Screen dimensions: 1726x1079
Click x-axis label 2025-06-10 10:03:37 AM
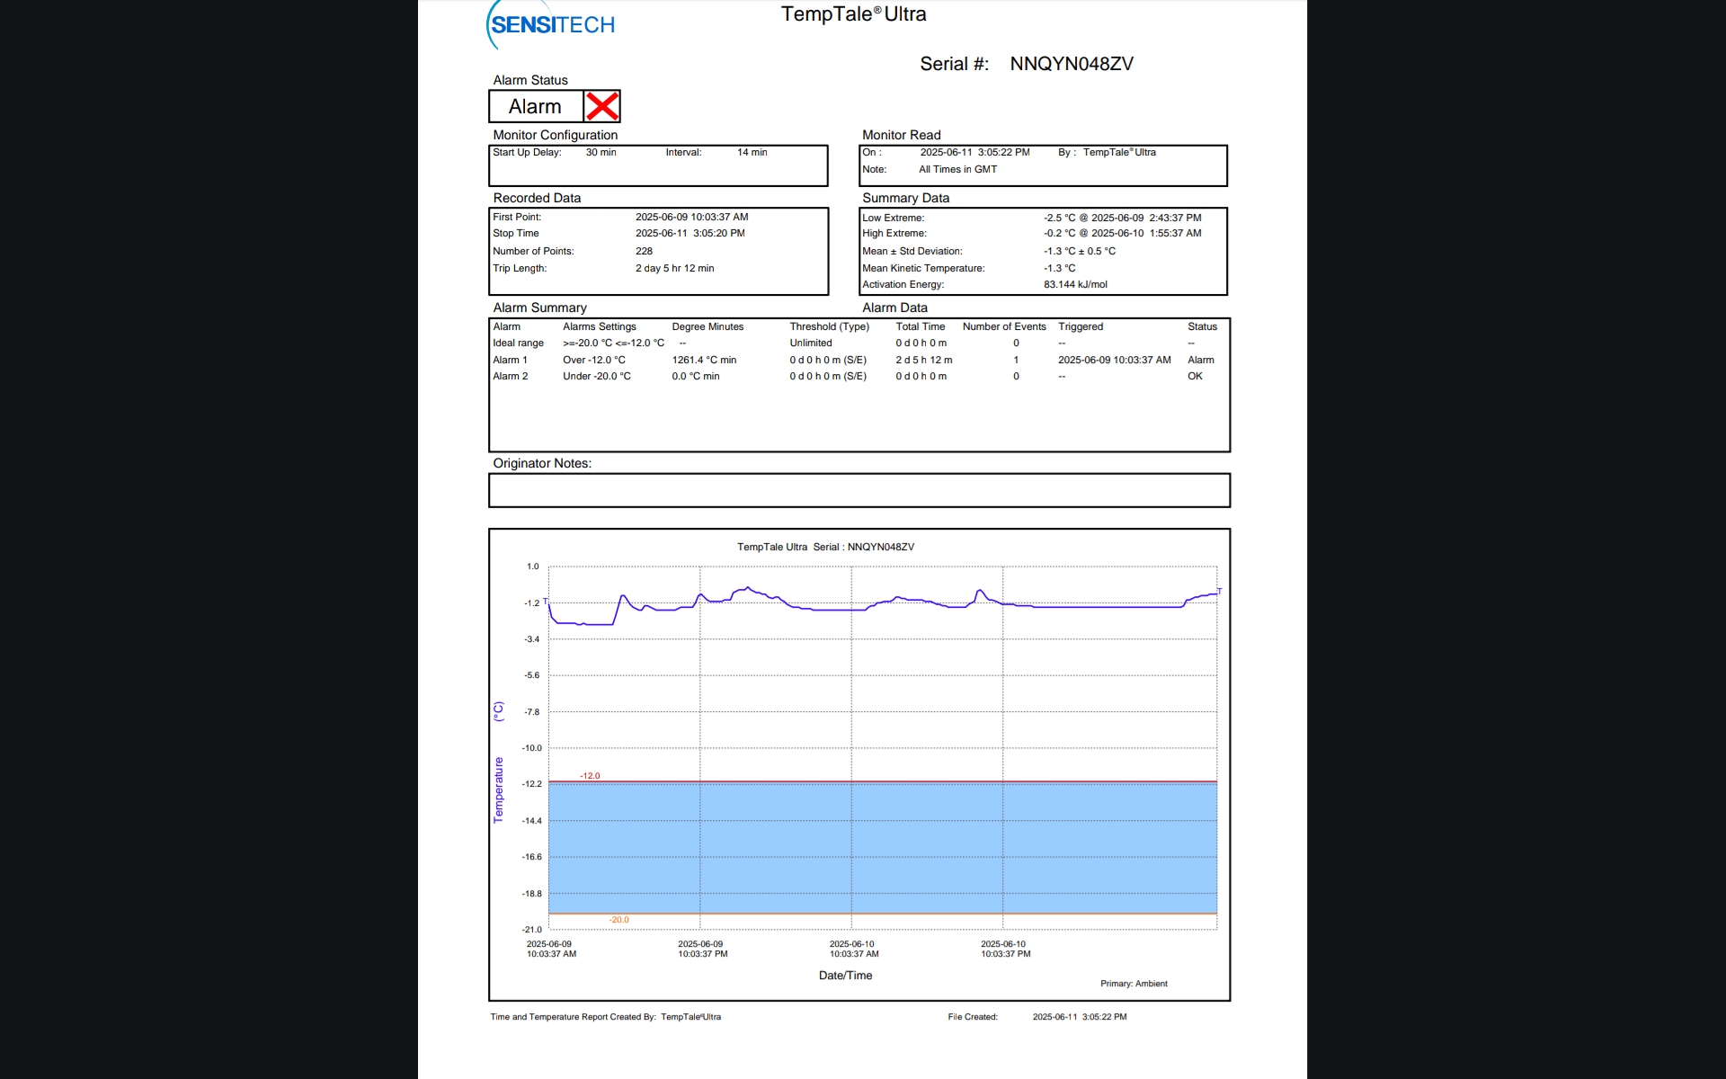(x=853, y=950)
